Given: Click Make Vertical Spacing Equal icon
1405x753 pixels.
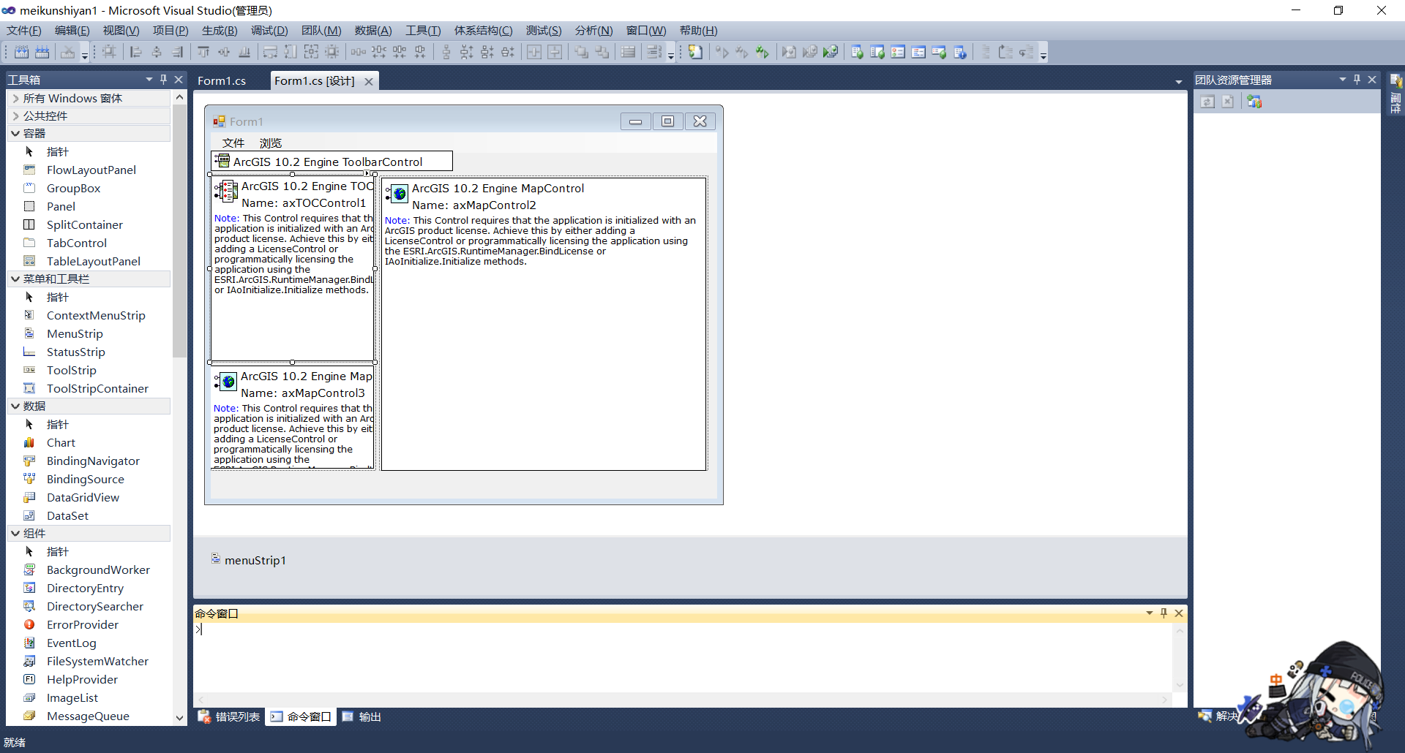Looking at the screenshot, I should (x=446, y=52).
